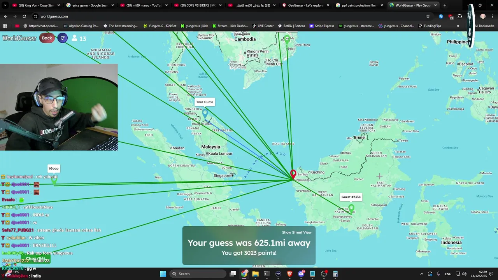Click the worldguessr.com address bar

point(231,16)
